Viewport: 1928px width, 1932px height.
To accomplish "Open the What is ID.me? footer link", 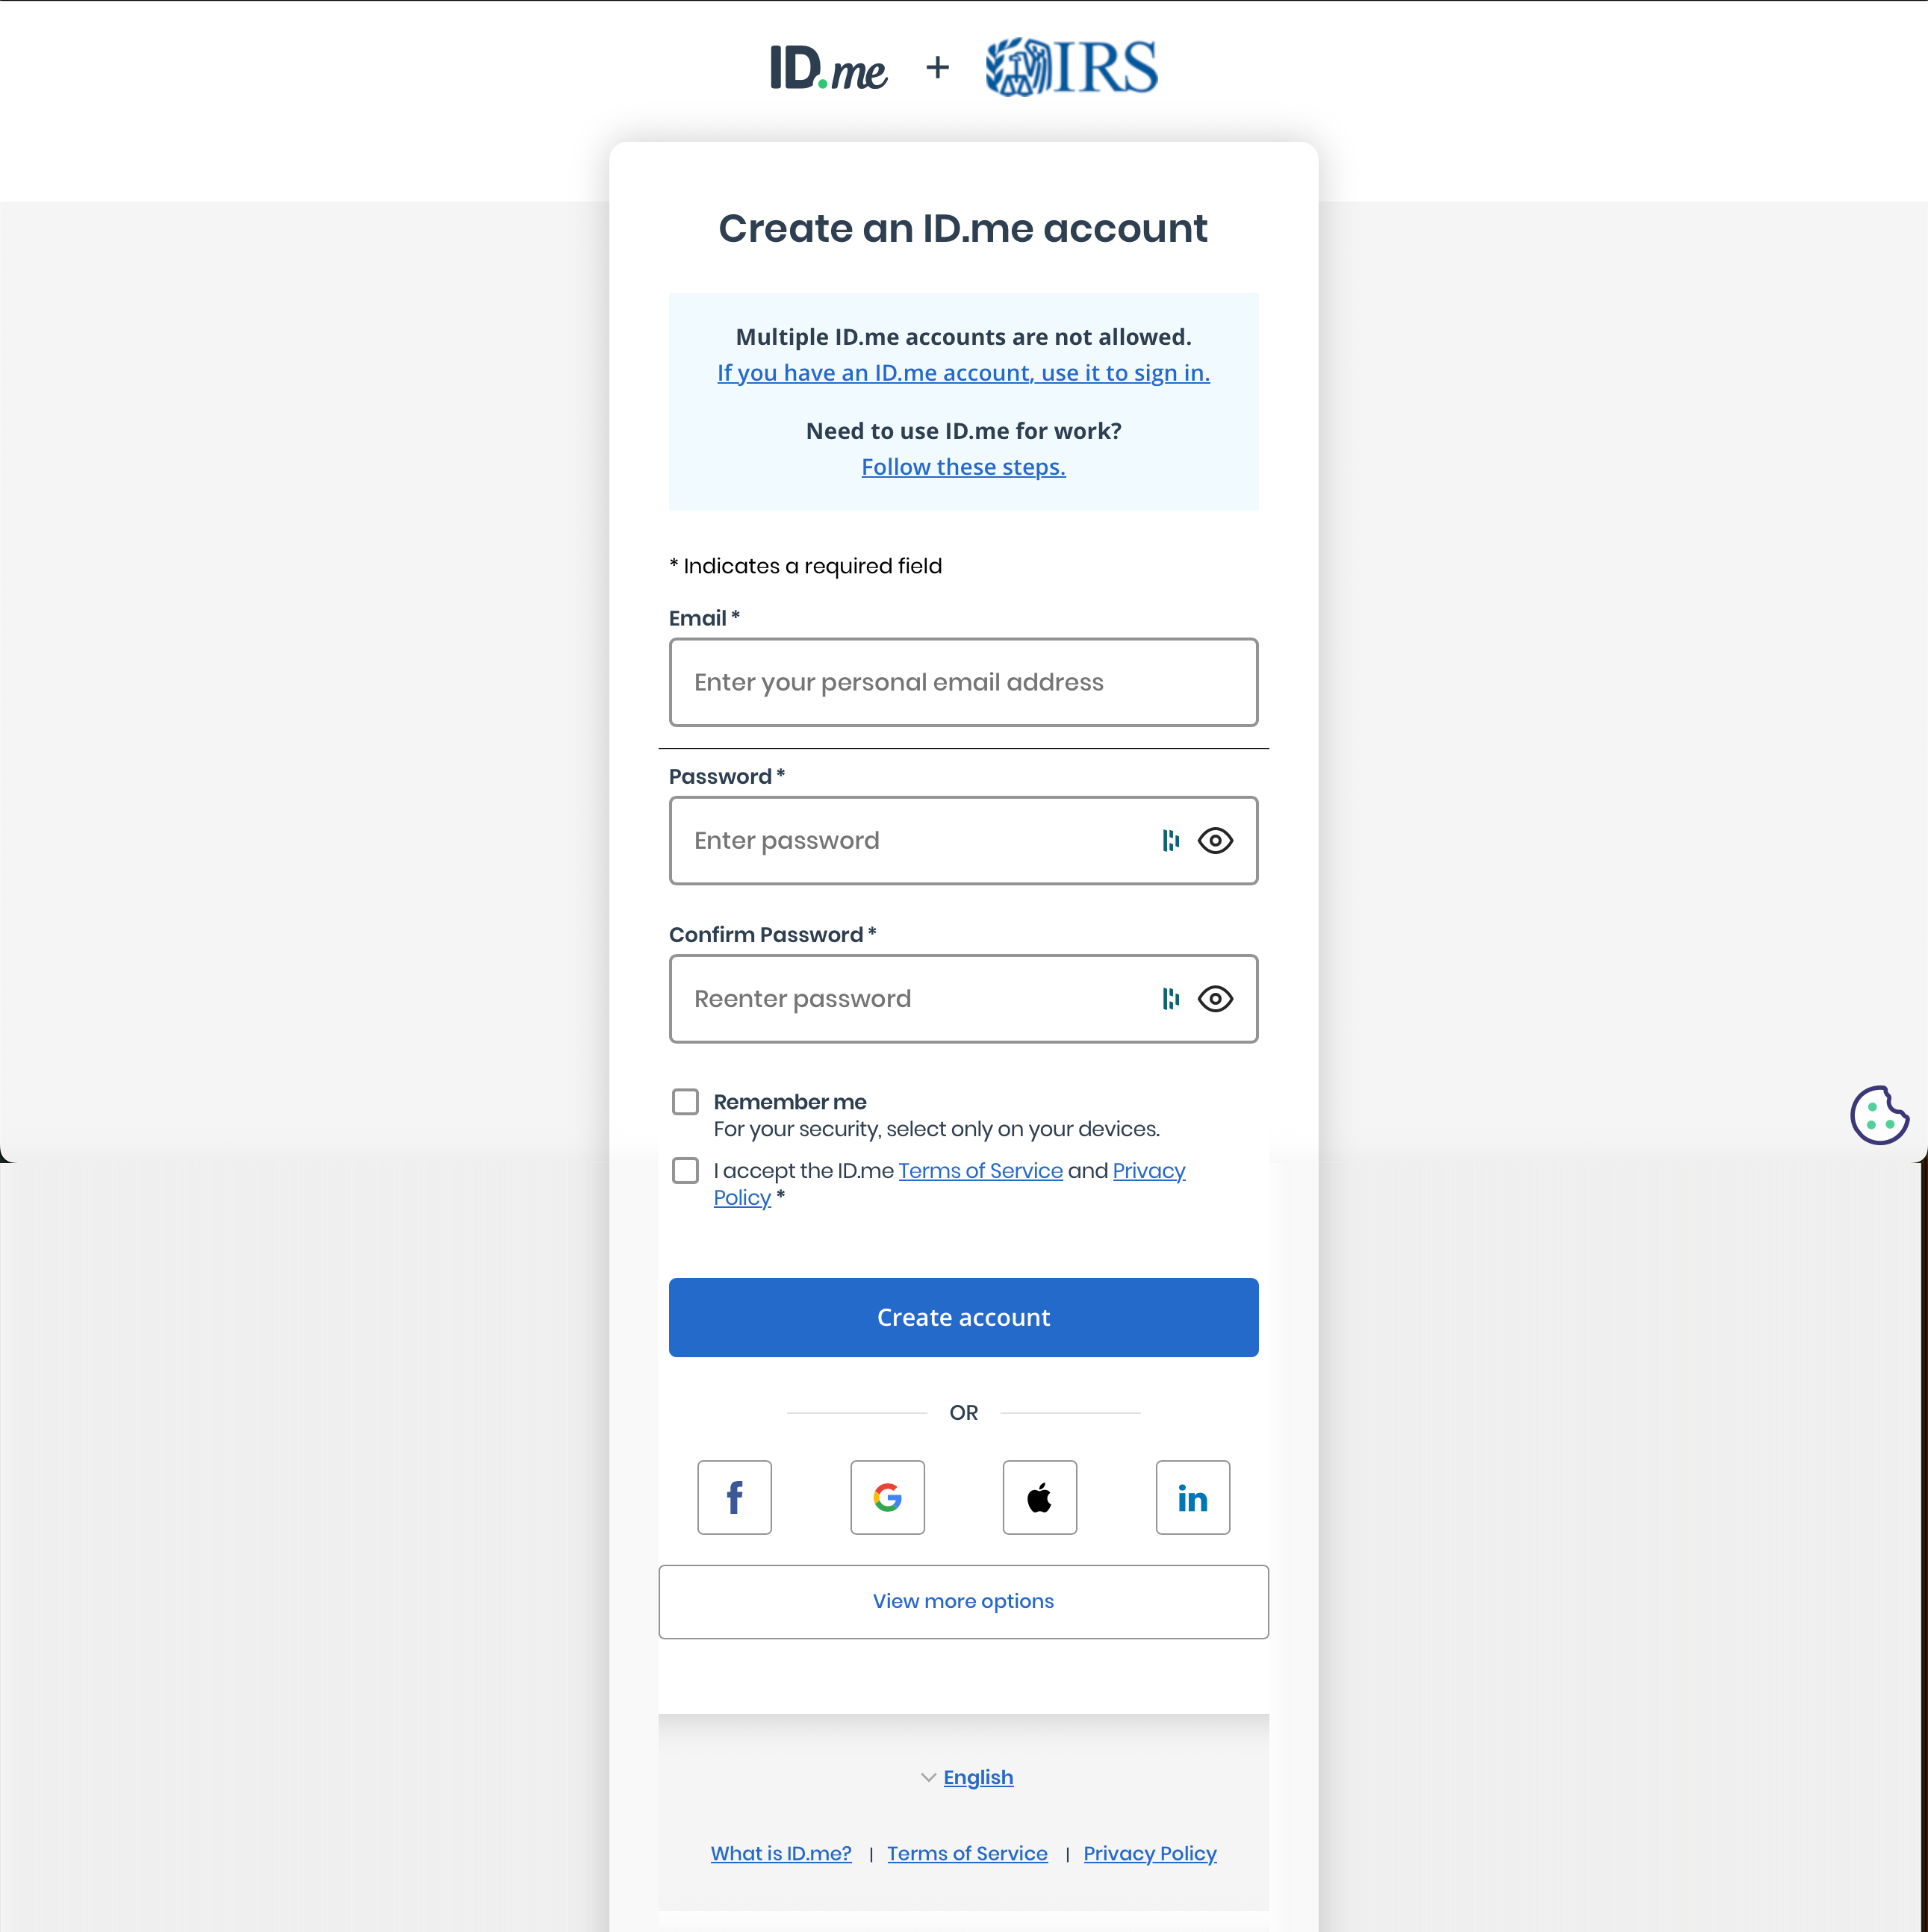I will tap(781, 1853).
